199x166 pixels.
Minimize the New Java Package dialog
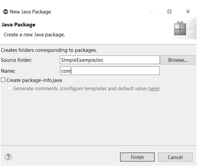[152, 12]
